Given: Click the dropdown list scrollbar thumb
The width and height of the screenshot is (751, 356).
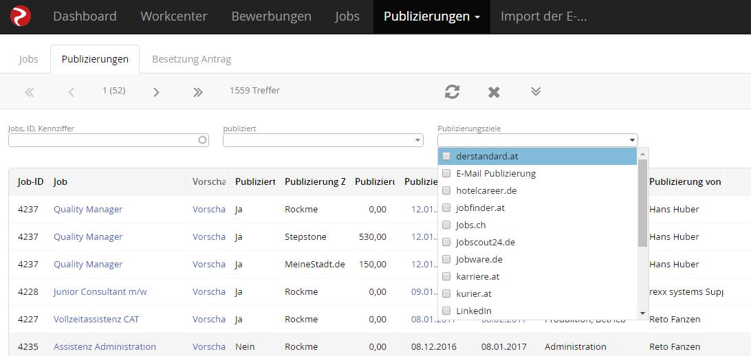Looking at the screenshot, I should click(x=643, y=203).
